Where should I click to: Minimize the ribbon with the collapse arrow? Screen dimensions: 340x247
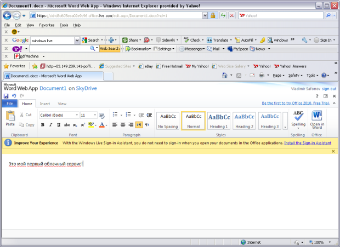[334, 103]
